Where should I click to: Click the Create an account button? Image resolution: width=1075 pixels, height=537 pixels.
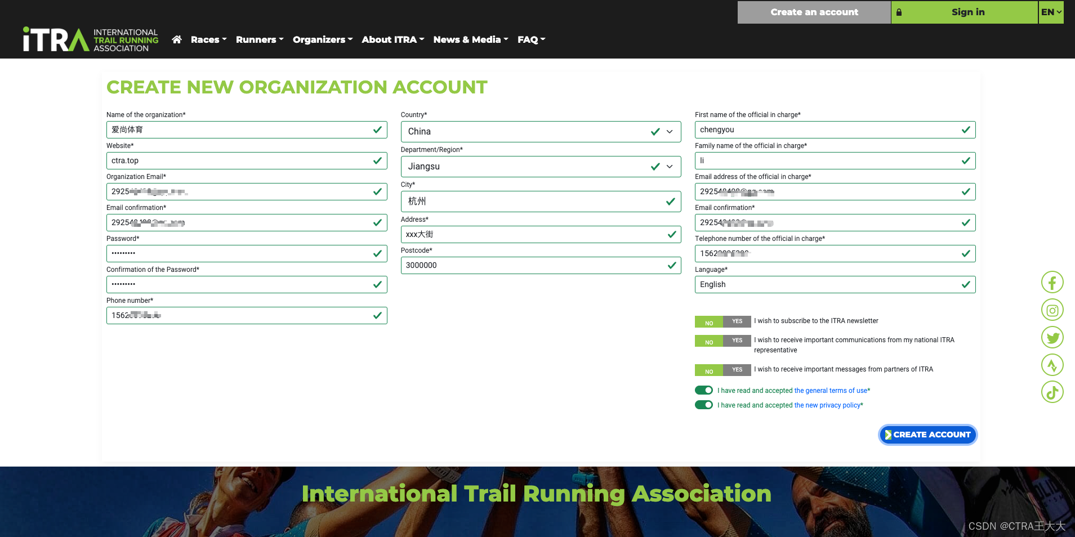tap(814, 12)
